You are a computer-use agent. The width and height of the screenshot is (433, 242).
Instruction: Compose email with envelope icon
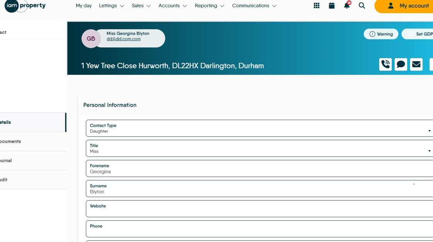(416, 64)
